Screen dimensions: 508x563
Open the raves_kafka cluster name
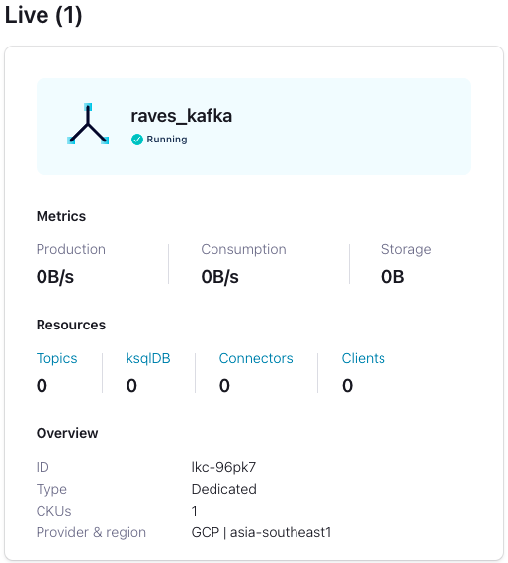[x=181, y=116]
